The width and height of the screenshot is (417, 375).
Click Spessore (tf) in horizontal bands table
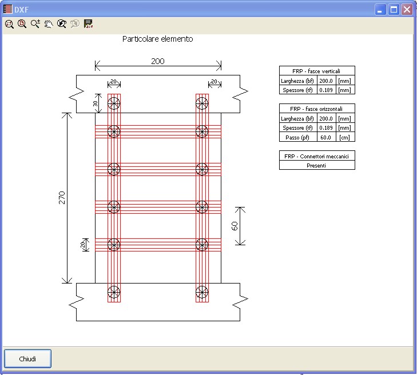pyautogui.click(x=297, y=128)
